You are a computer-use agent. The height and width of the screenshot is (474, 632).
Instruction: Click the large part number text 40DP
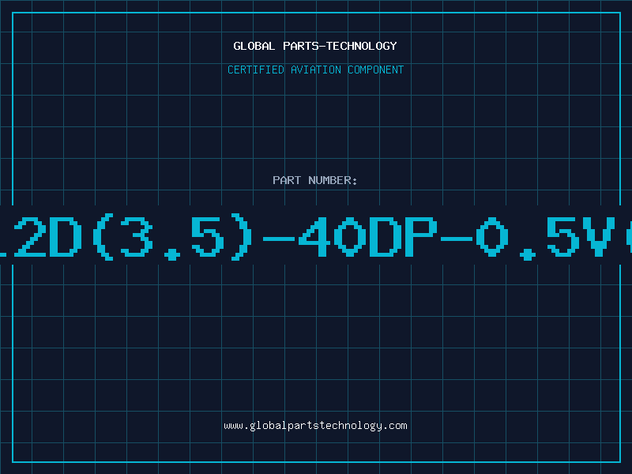[367, 236]
